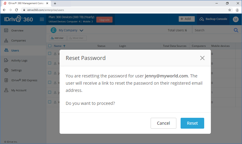Toggle the select-all checkbox beside Name
The image size is (242, 144).
pyautogui.click(x=50, y=46)
